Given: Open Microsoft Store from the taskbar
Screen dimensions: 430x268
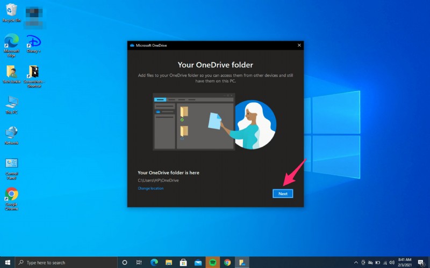Looking at the screenshot, I should click(183, 263).
